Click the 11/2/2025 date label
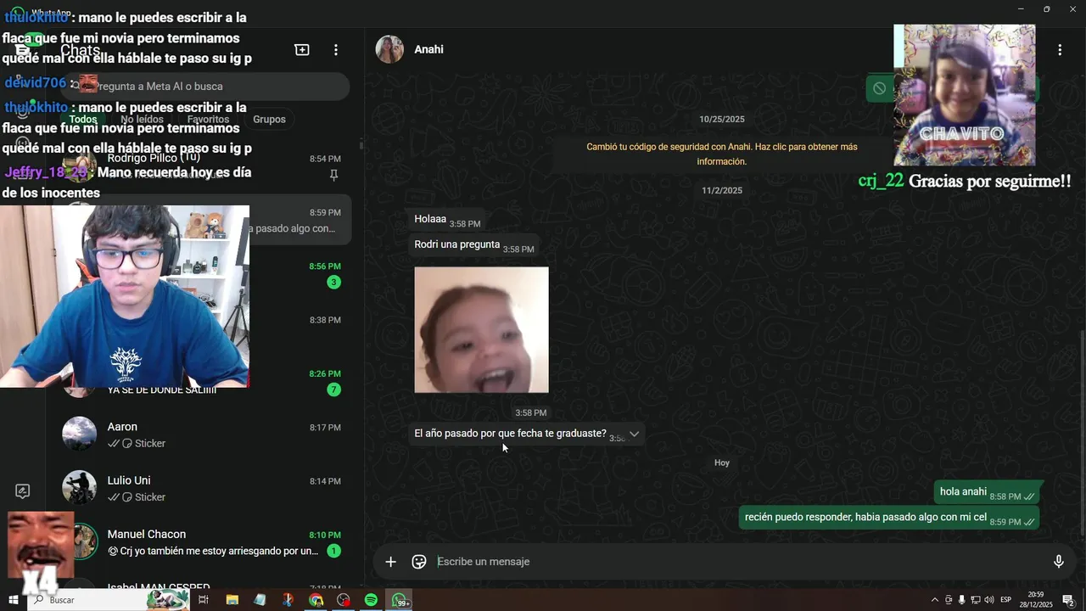The image size is (1086, 611). [722, 190]
